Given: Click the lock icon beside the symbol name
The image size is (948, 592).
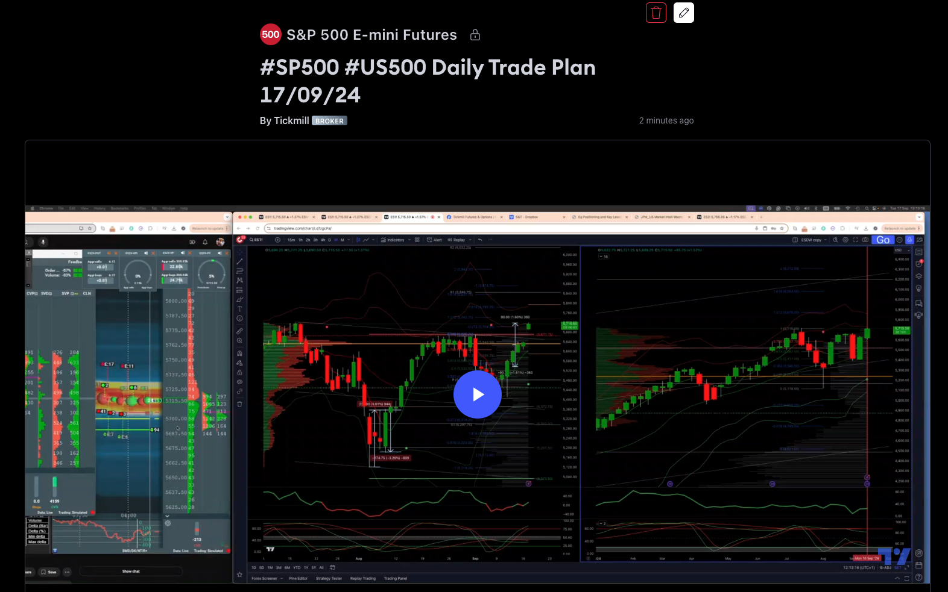Looking at the screenshot, I should coord(475,35).
